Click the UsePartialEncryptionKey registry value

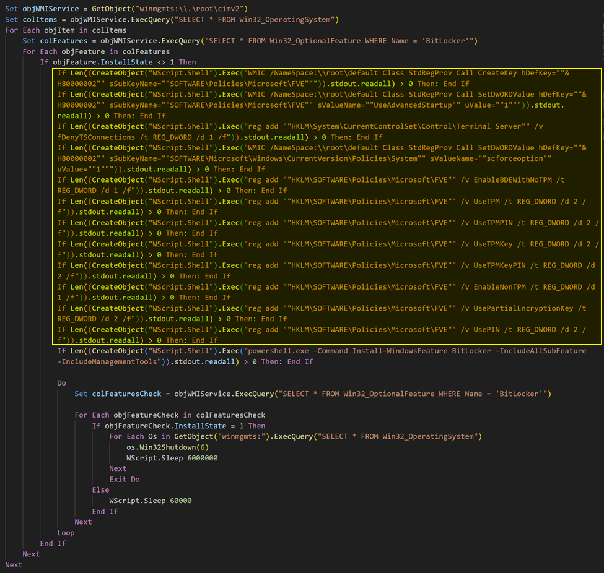click(x=524, y=308)
